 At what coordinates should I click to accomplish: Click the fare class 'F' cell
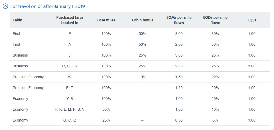pyautogui.click(x=70, y=34)
